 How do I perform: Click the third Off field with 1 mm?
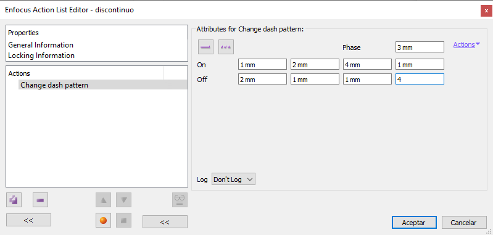[x=367, y=79]
